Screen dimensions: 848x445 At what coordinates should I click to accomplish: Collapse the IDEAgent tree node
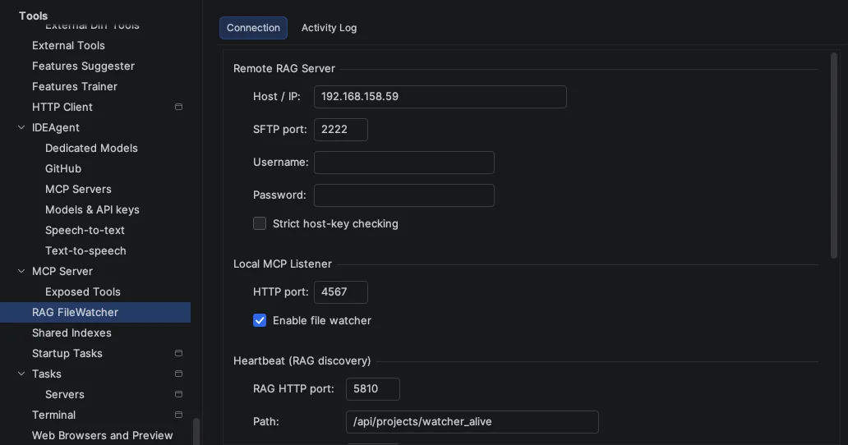[x=21, y=127]
